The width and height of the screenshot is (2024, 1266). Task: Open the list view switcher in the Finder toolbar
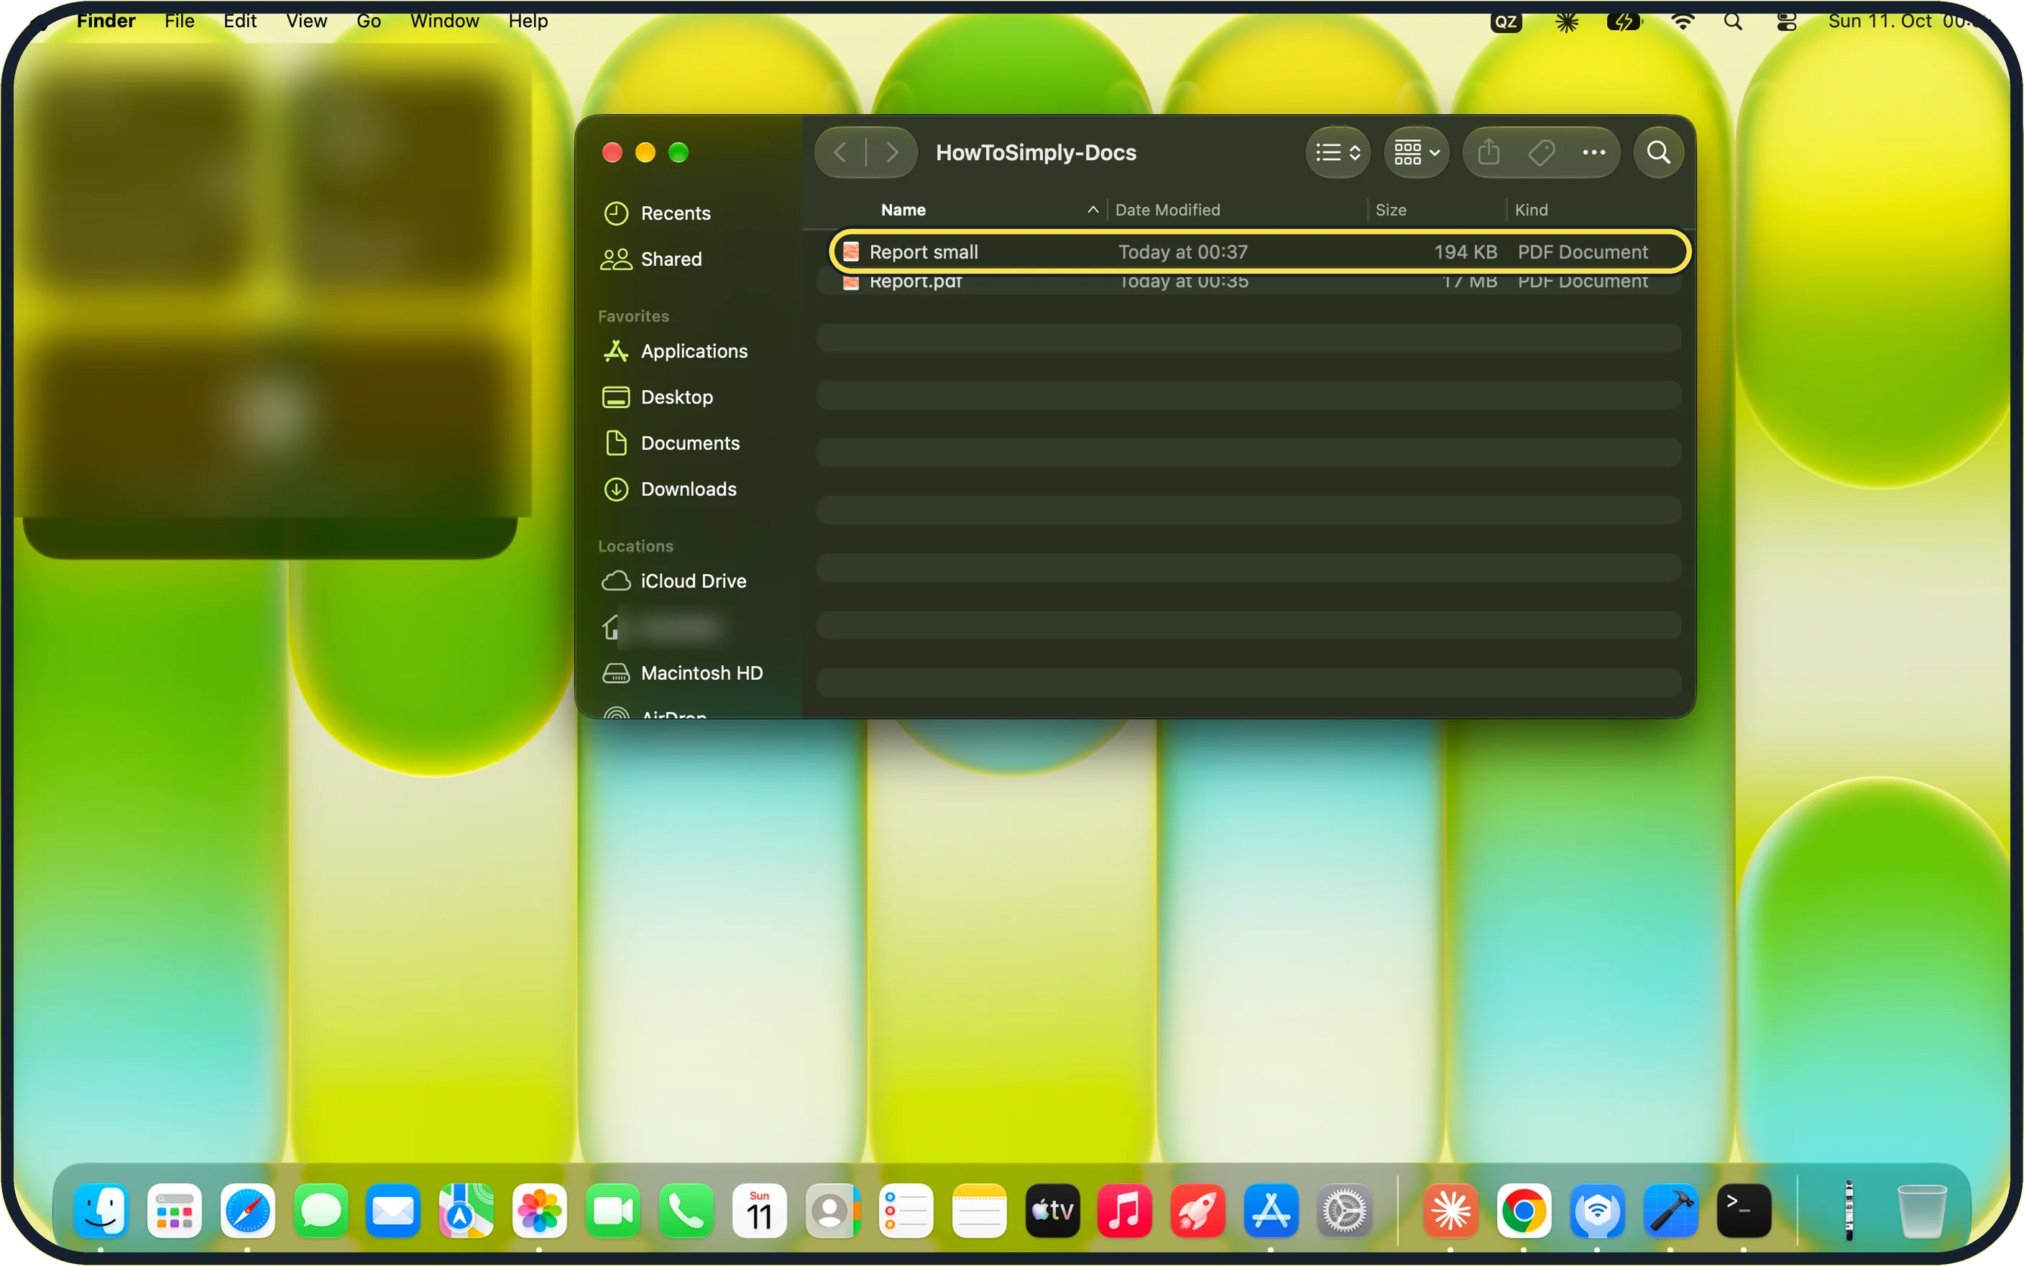(x=1338, y=152)
